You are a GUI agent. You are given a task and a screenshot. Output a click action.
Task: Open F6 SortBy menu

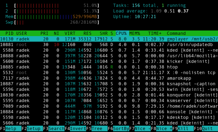(x=118, y=129)
